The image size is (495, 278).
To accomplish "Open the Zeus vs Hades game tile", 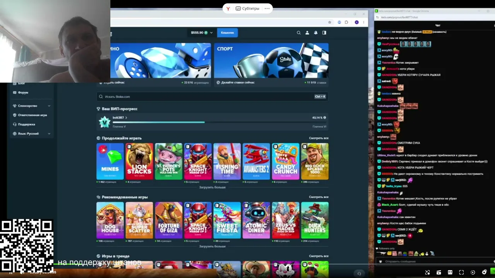I will (x=285, y=220).
